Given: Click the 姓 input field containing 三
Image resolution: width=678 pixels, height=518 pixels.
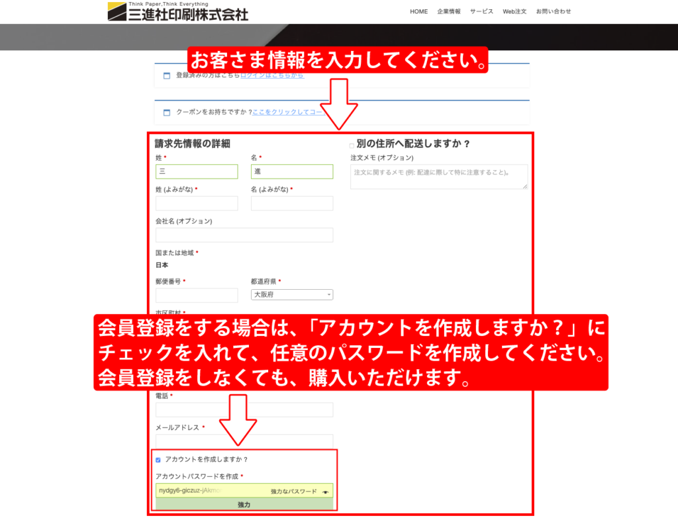Looking at the screenshot, I should [x=197, y=171].
